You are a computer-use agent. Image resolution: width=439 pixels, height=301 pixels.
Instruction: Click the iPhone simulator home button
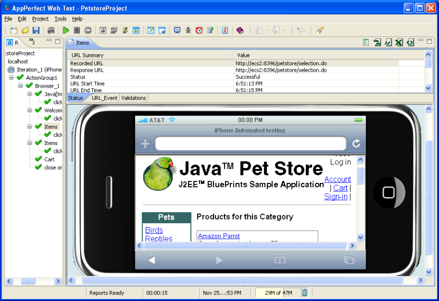389,192
